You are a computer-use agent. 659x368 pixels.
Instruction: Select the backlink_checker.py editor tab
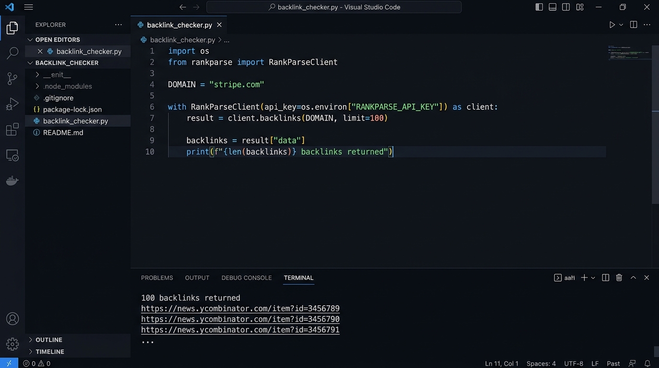(179, 25)
